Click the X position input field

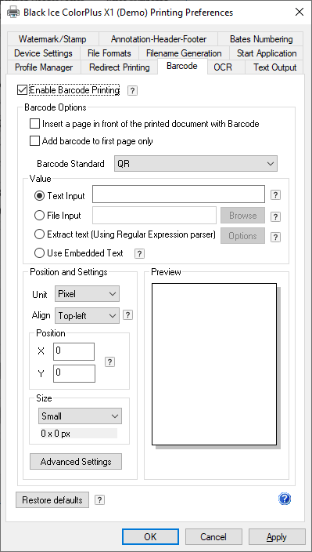coord(74,351)
